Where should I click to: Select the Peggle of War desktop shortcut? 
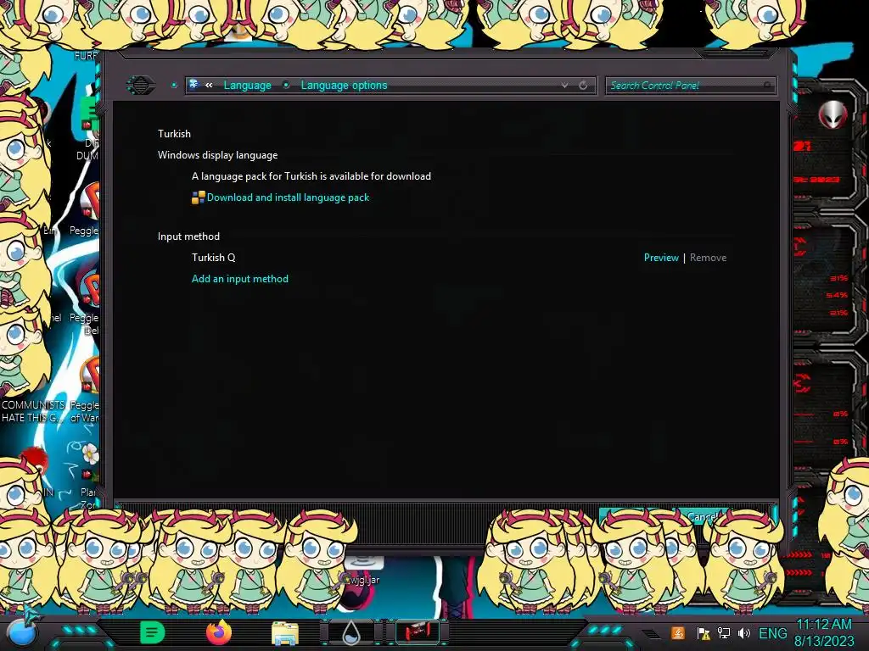point(85,390)
